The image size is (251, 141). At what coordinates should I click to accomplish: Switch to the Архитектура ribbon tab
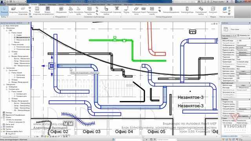12,5
